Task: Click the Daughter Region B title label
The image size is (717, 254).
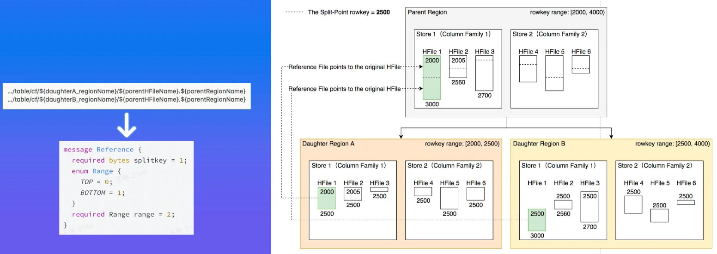Action: [539, 144]
